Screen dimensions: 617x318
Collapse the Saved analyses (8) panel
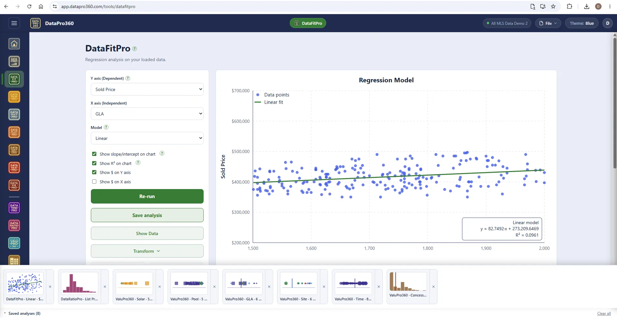22,313
